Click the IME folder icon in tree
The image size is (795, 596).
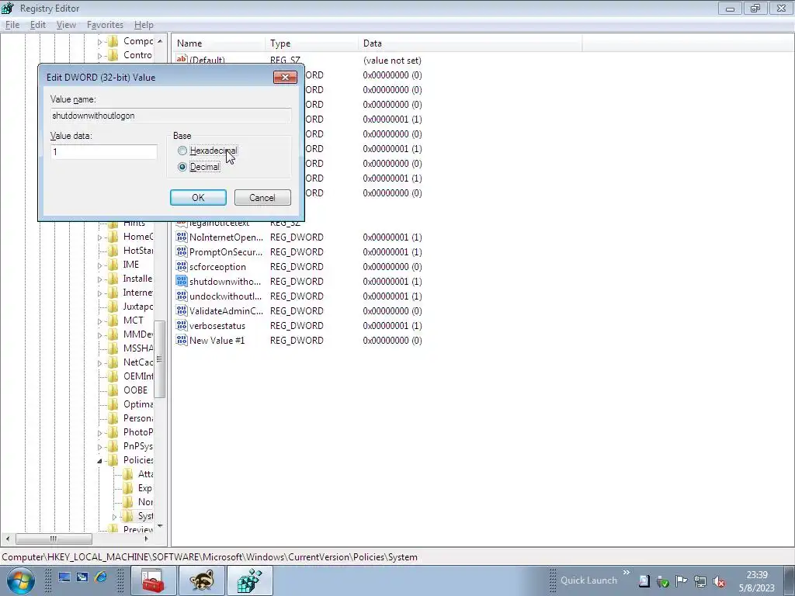point(113,265)
